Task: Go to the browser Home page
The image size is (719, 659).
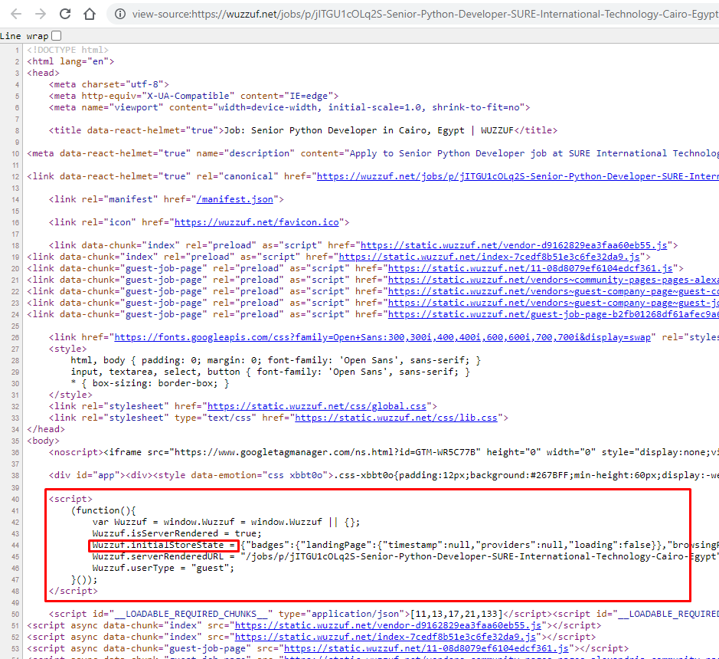Action: click(x=90, y=14)
